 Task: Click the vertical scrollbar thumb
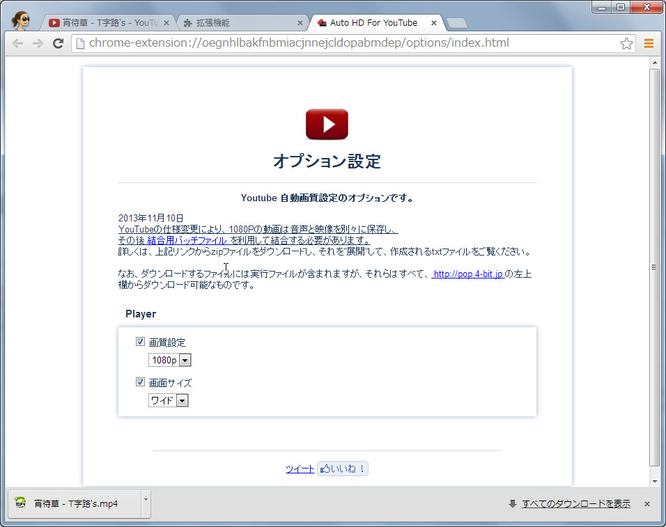pyautogui.click(x=655, y=267)
